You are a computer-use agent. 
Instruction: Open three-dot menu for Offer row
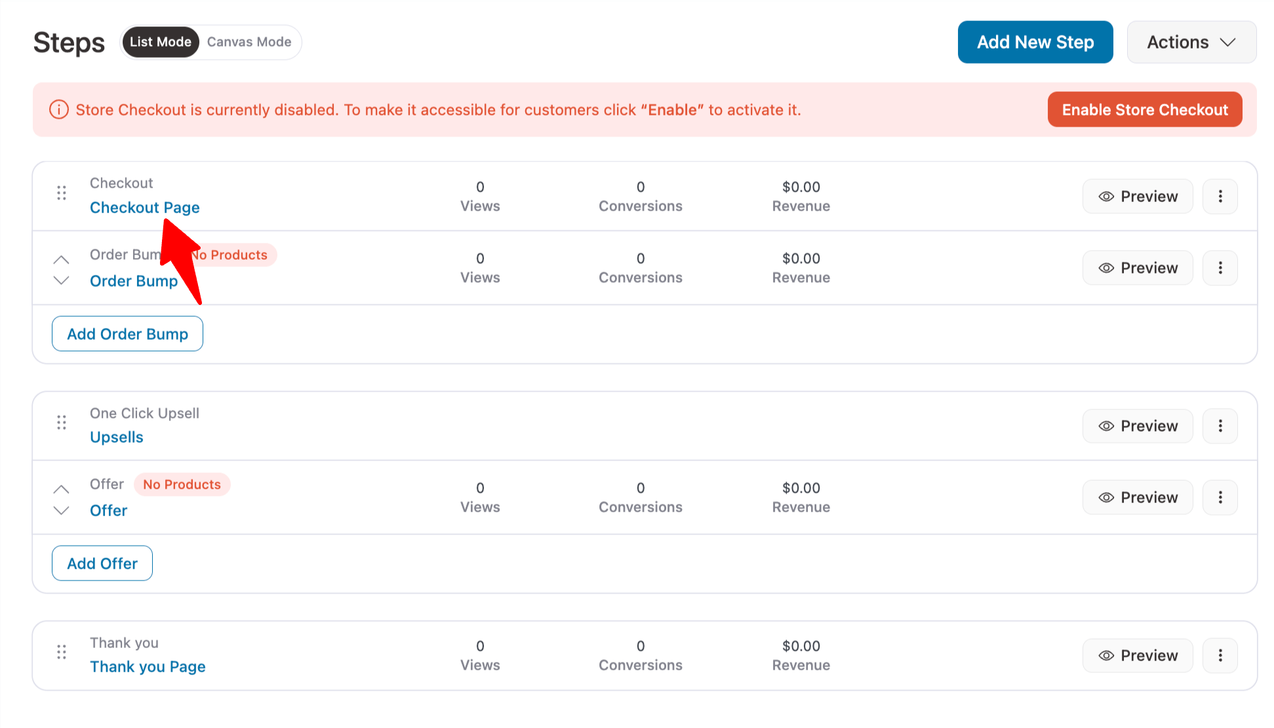[x=1220, y=497]
